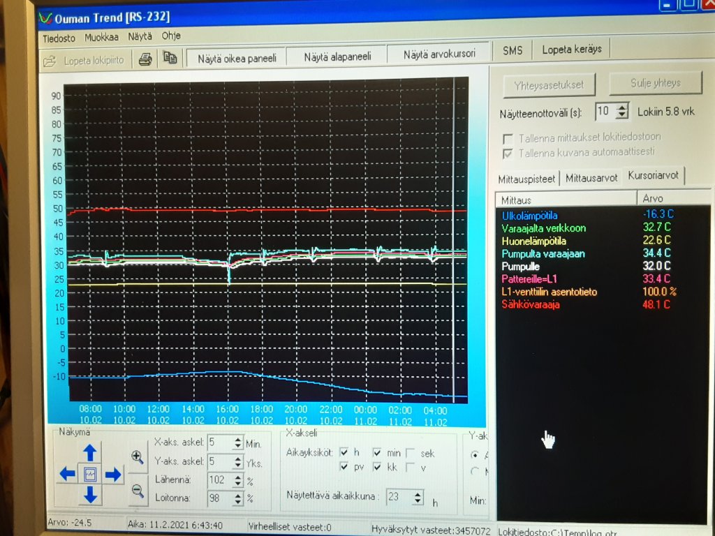715x536 pixels.
Task: Click the Ouman Trend title bar logo
Action: tap(45, 18)
